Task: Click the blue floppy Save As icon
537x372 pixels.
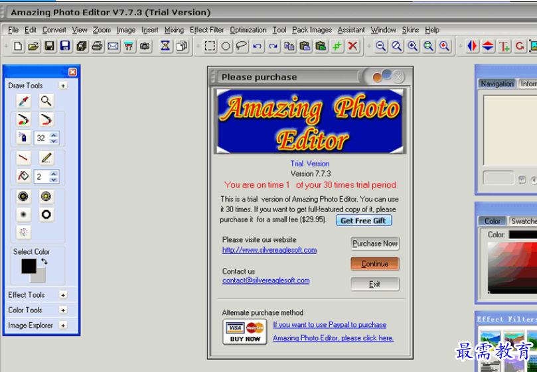Action: tap(65, 46)
